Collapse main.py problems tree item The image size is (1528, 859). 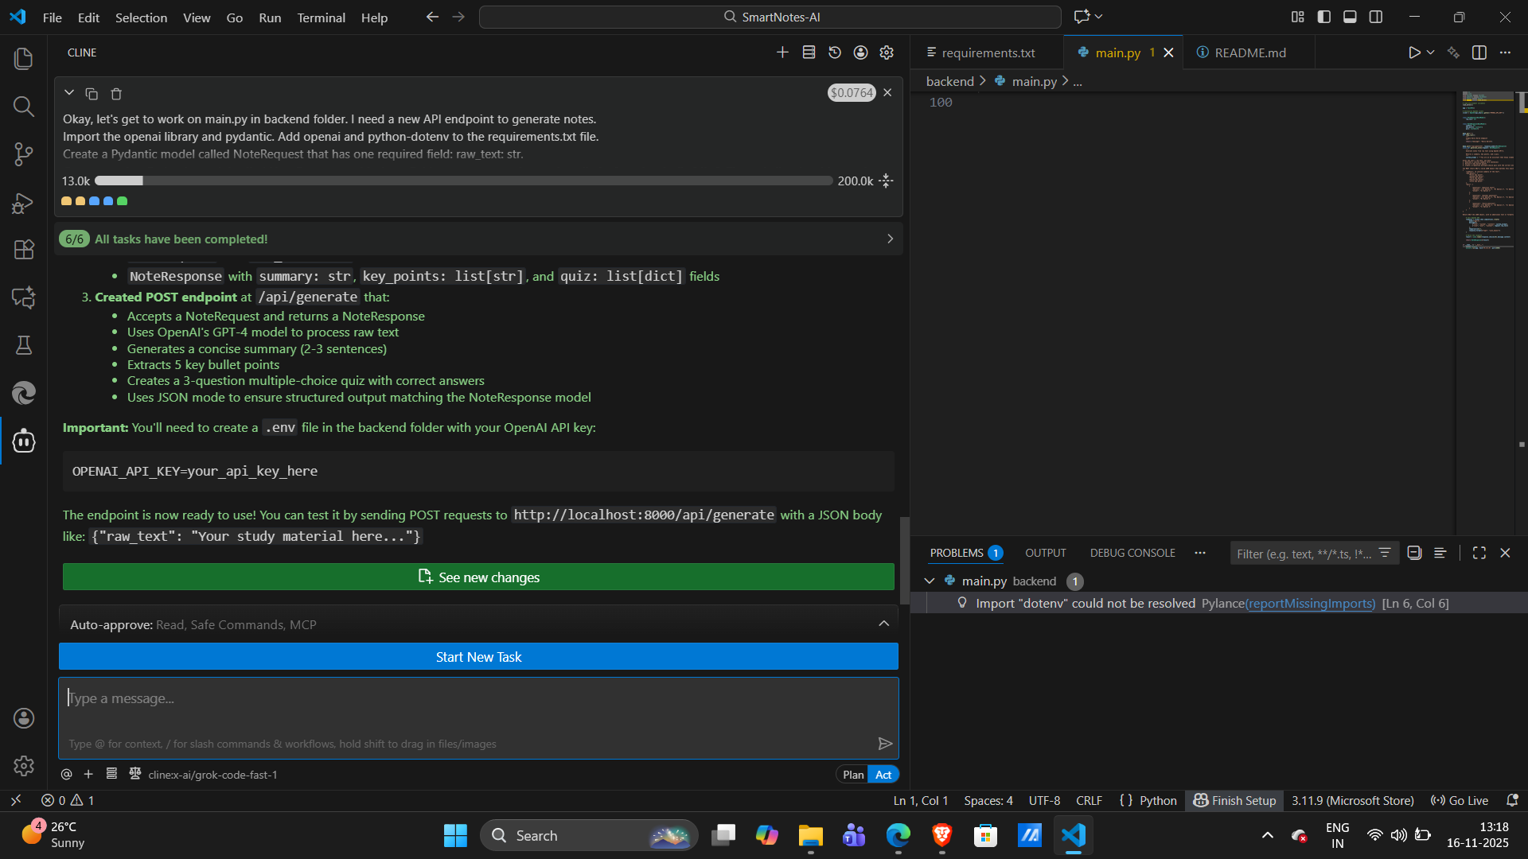point(930,581)
